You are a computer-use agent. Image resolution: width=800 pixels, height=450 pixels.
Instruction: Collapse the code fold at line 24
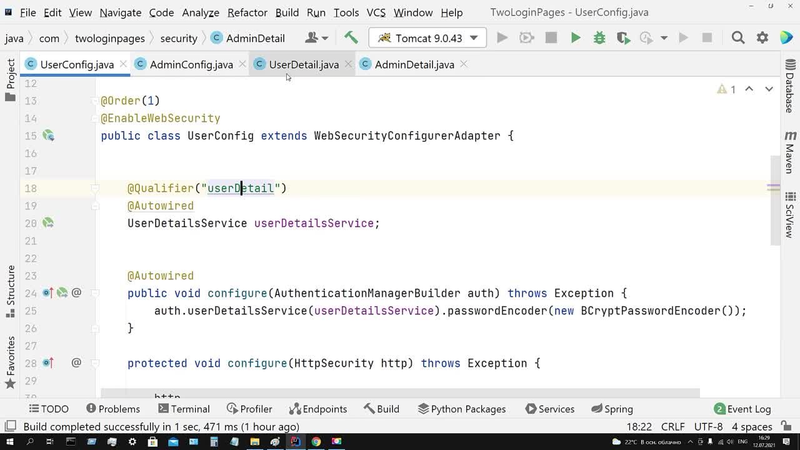96,293
